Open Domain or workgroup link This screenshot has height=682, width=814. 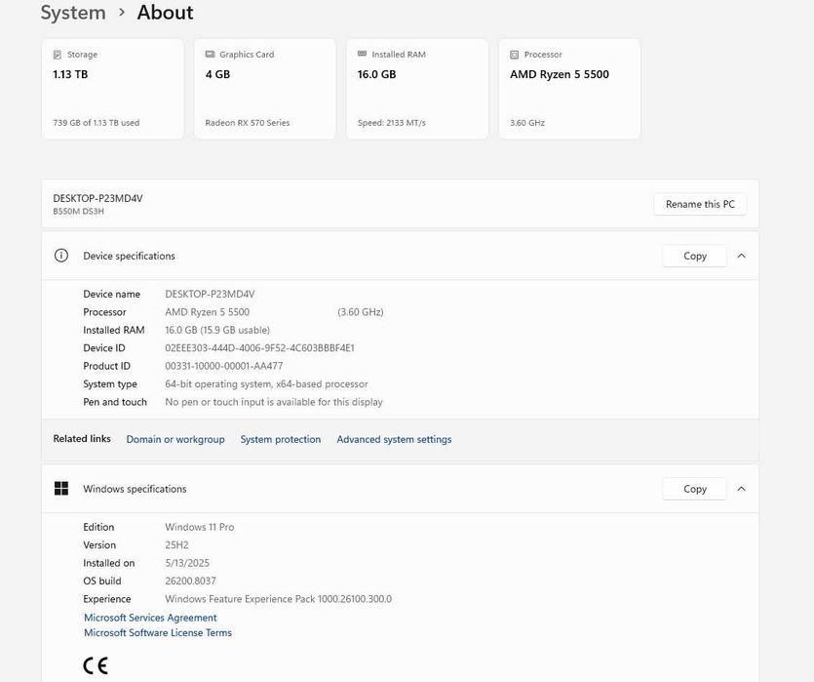pos(175,440)
